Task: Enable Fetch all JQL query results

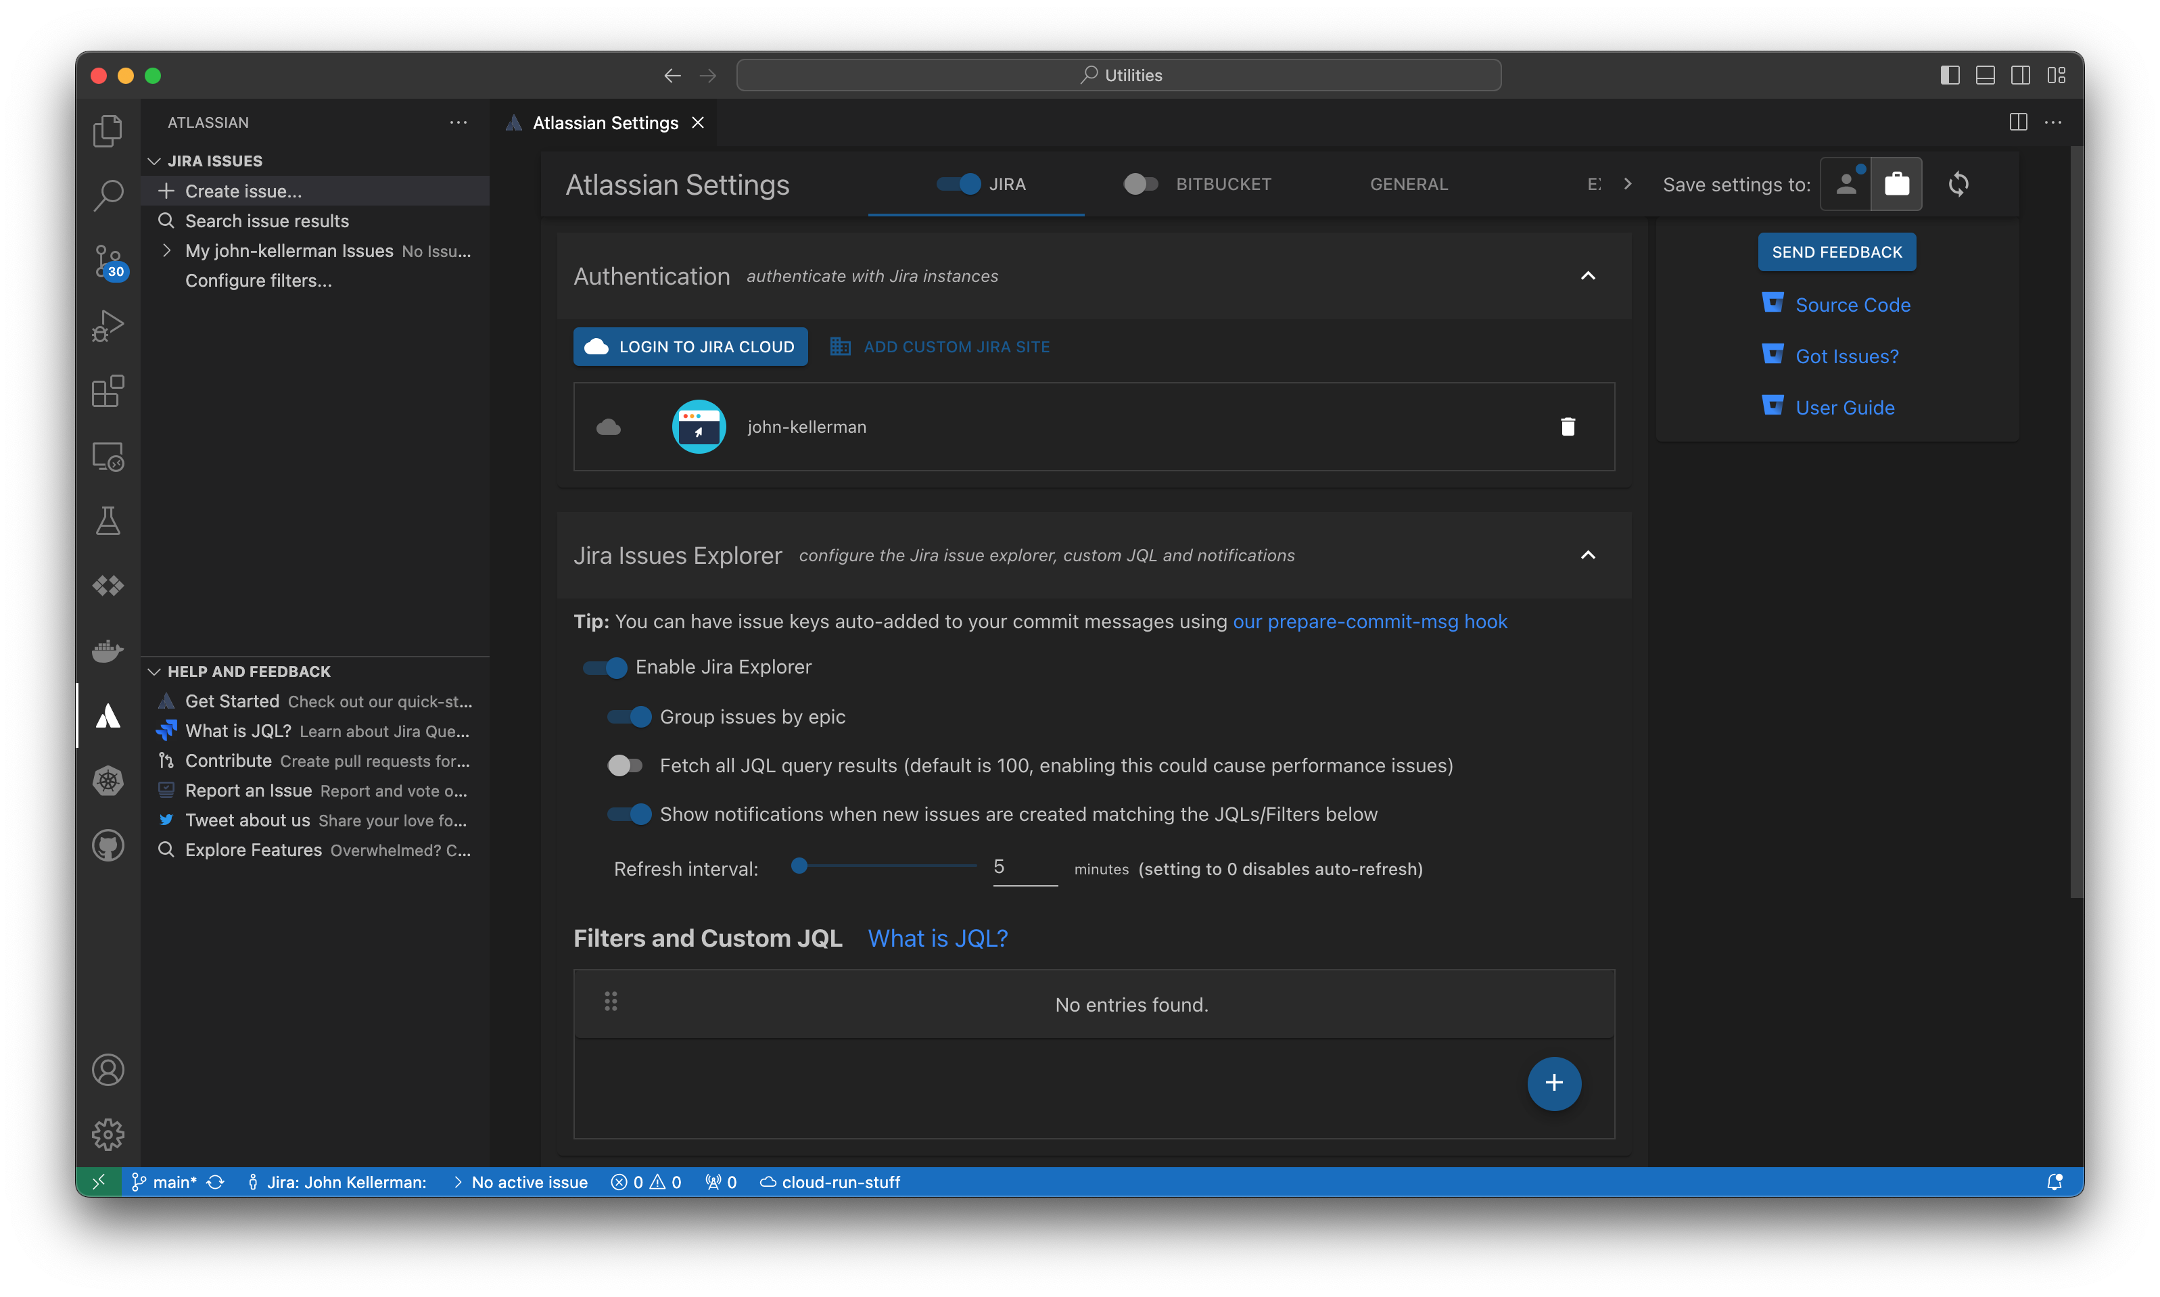Action: tap(626, 765)
